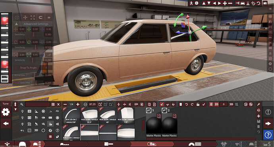
Task: Toggle the fixture lock icon
Action: [x=198, y=104]
